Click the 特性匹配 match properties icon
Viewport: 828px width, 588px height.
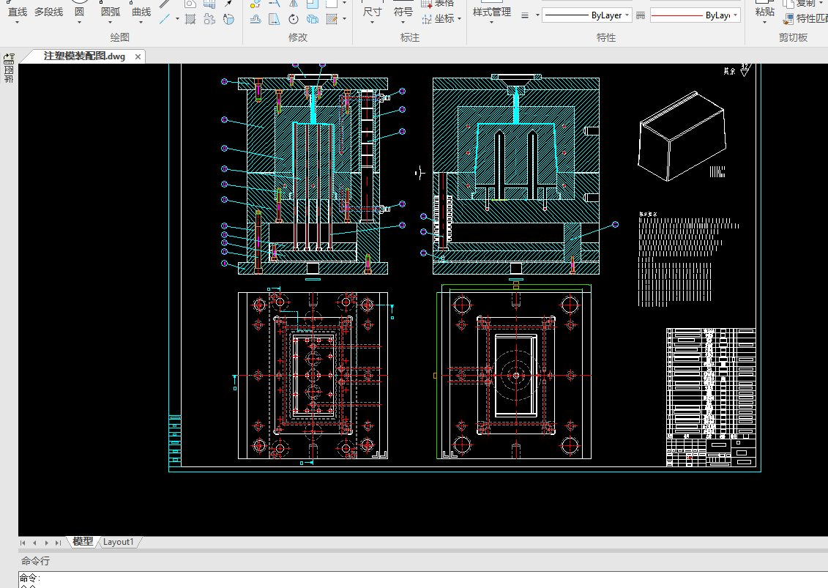(x=789, y=20)
